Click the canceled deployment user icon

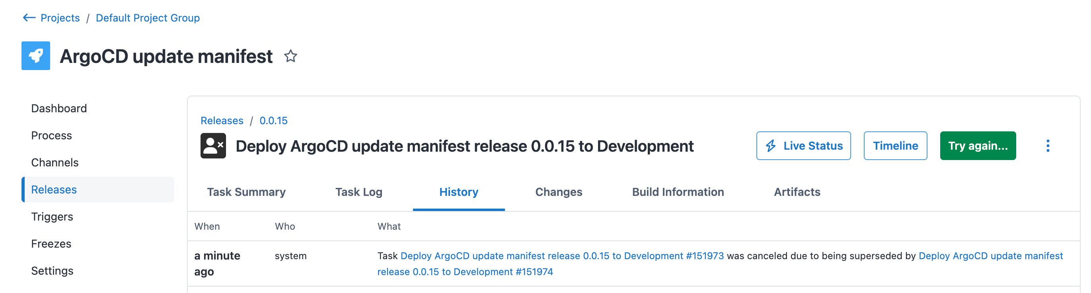point(213,146)
